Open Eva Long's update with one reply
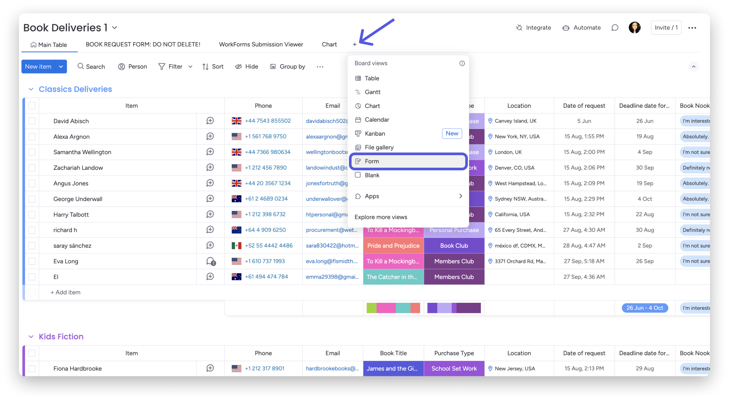 click(210, 261)
